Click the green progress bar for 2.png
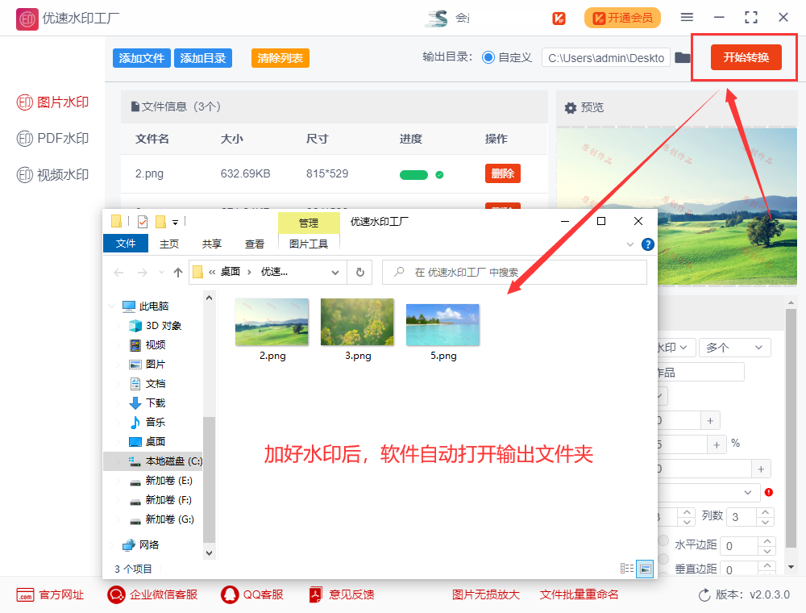Viewport: 806px width, 613px height. 413,175
